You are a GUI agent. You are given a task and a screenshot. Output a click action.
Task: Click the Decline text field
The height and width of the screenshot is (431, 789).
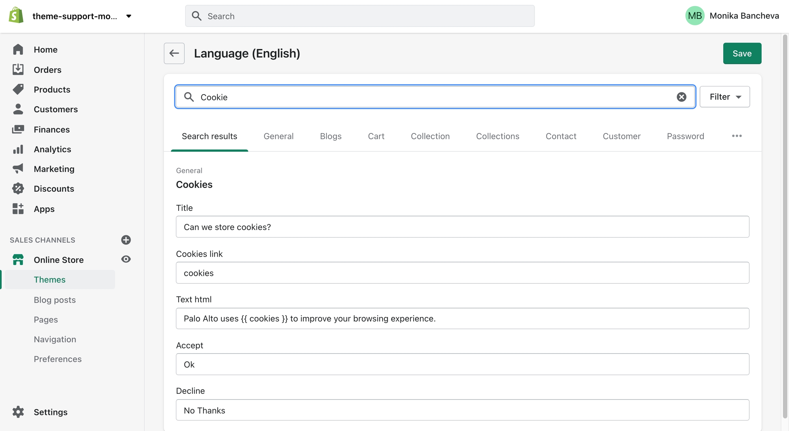pyautogui.click(x=462, y=410)
